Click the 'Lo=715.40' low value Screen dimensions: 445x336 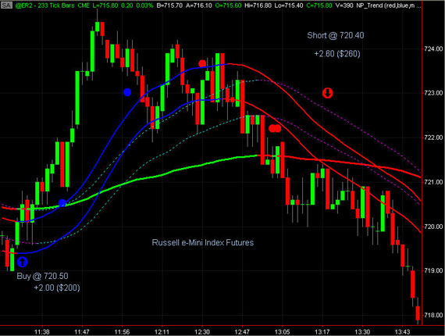[x=289, y=5]
